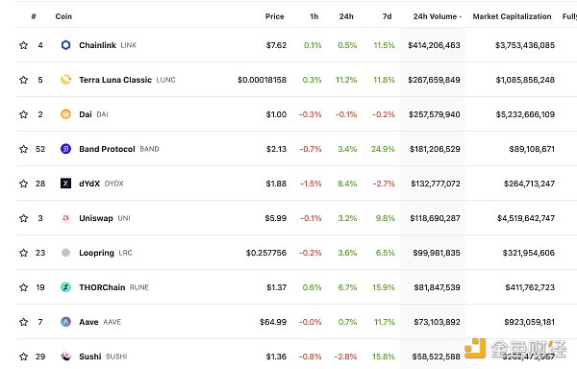Viewport: 577px width, 369px height.
Task: Click price $0.00018158
Action: coord(262,80)
